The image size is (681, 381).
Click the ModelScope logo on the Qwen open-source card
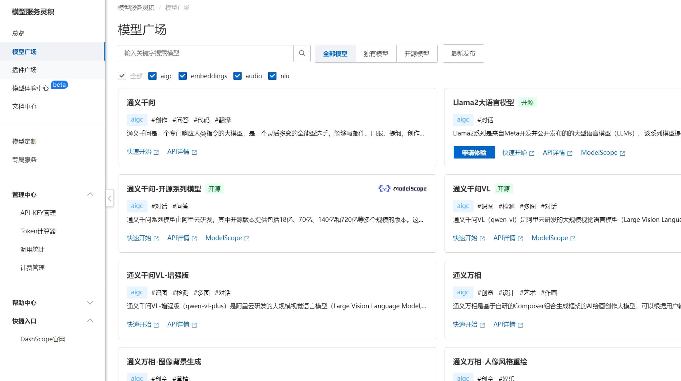(x=402, y=189)
